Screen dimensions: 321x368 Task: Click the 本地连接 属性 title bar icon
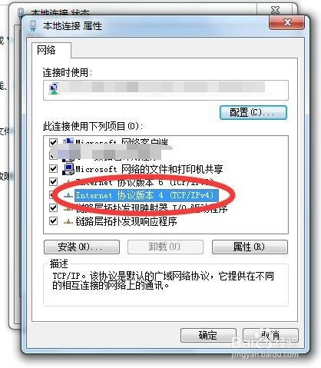point(33,26)
